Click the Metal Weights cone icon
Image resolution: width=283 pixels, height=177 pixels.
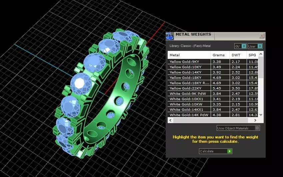tap(169, 36)
